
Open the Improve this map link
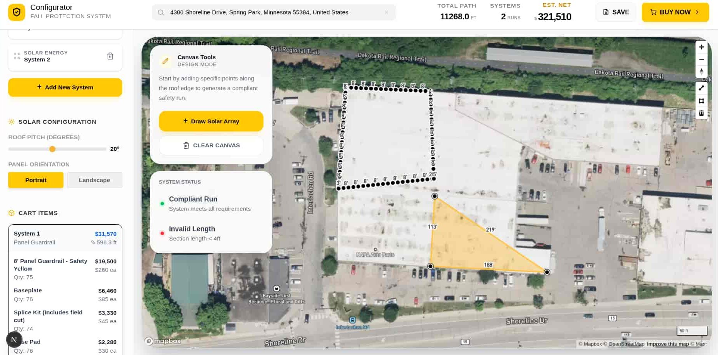667,344
